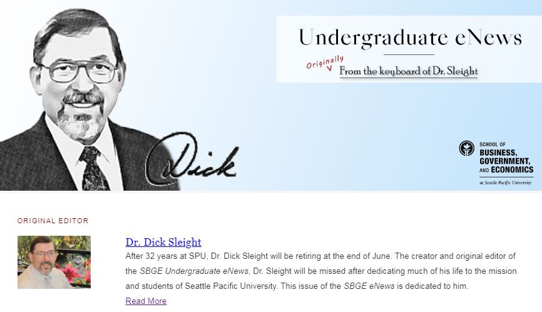Screen dimensions: 542x312
Task: Click the italic "SBGE eNews" text
Action: [x=369, y=286]
